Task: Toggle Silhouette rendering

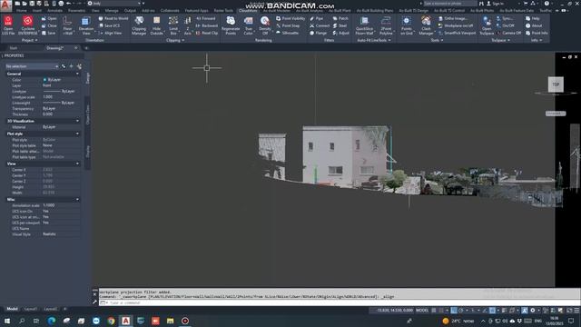Action: point(287,33)
